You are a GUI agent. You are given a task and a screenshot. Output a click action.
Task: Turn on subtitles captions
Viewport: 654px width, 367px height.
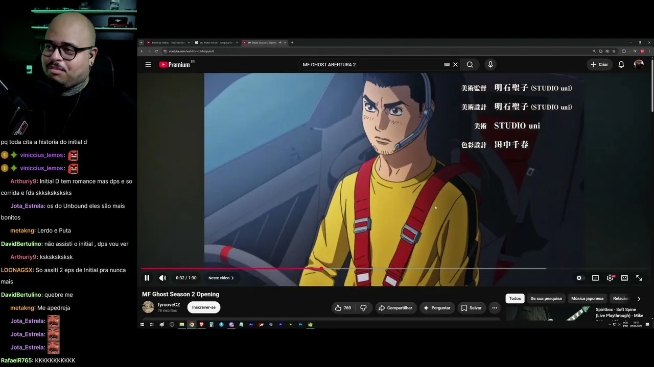595,278
